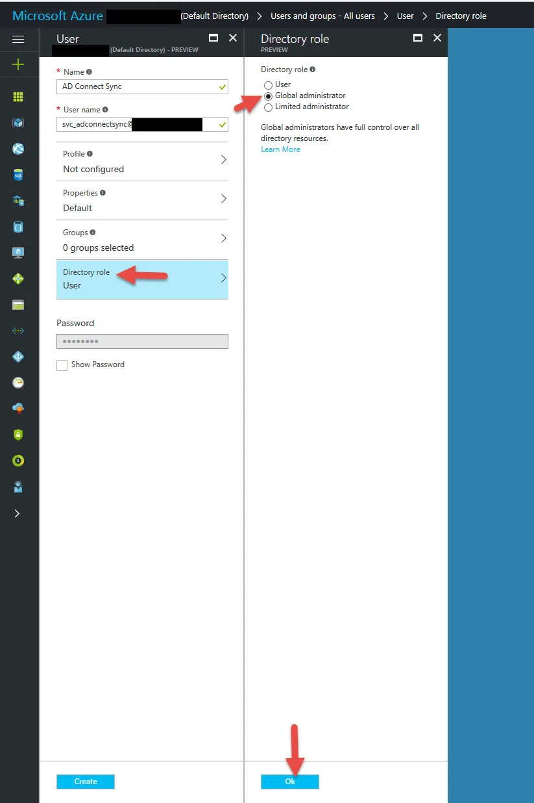The image size is (534, 803).
Task: Open Resource groups cube icon
Action: coord(18,122)
